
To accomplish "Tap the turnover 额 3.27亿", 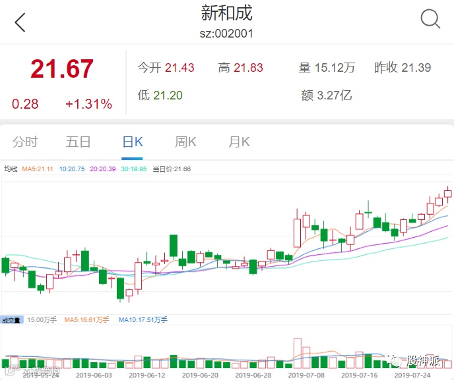I will click(326, 95).
